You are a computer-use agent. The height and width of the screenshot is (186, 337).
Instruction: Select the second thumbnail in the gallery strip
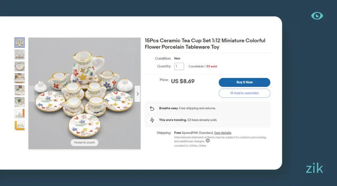tap(19, 54)
